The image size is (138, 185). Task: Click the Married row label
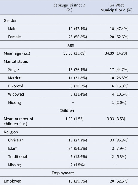(15, 78)
